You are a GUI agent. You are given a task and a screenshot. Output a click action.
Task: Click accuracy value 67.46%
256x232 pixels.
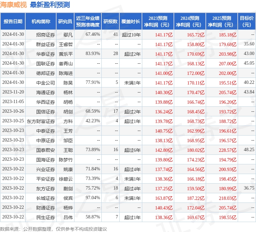(x=93, y=34)
